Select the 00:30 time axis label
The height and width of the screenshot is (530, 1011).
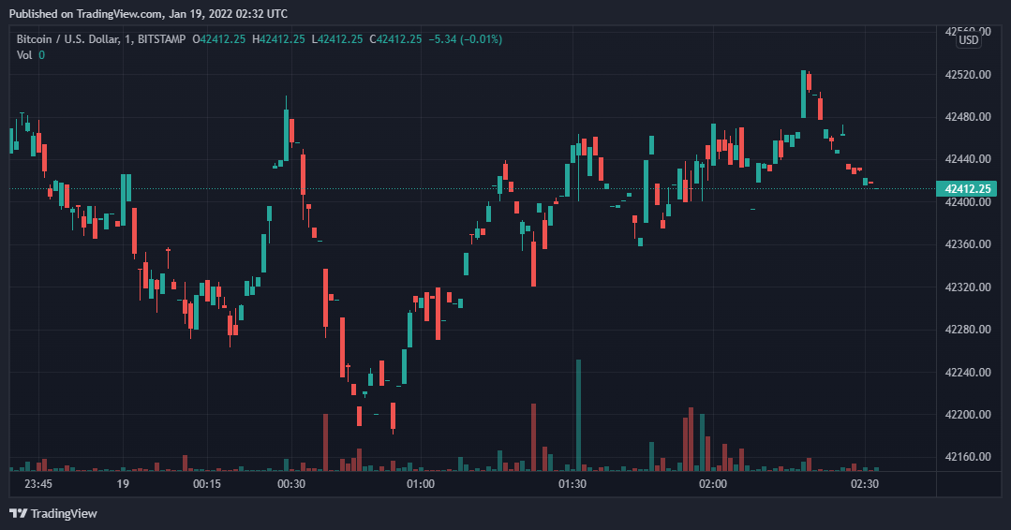point(291,484)
